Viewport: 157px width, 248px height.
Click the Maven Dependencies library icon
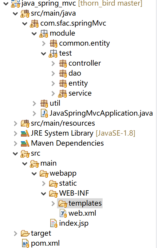click(25, 143)
